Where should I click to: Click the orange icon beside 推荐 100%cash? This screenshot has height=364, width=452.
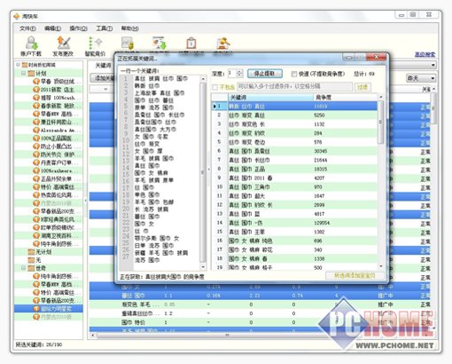click(x=36, y=98)
